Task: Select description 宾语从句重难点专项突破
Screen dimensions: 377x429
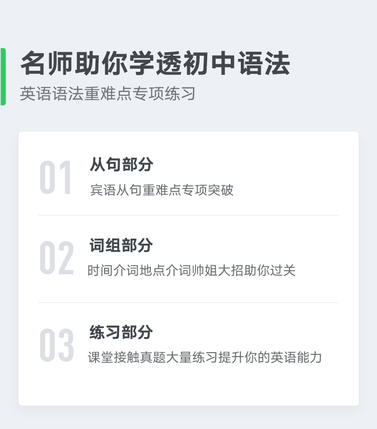Action: tap(162, 190)
